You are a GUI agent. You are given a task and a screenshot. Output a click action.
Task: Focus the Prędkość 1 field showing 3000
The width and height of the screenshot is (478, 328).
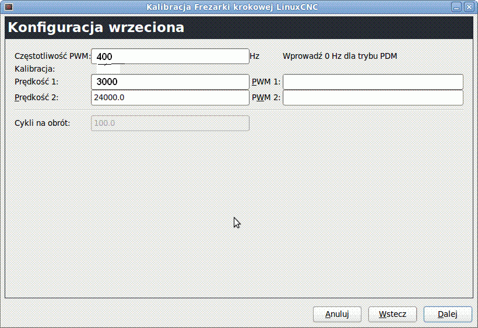pos(170,82)
